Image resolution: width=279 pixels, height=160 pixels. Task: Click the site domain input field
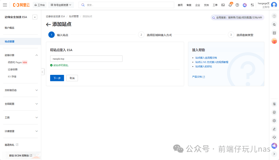[x=86, y=59]
